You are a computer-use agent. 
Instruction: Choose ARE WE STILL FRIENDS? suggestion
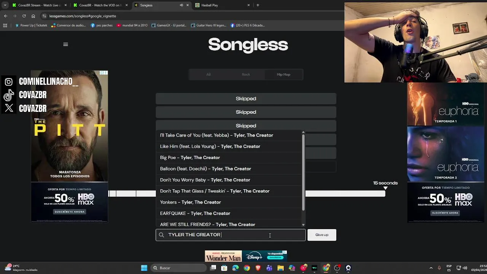[229, 224]
